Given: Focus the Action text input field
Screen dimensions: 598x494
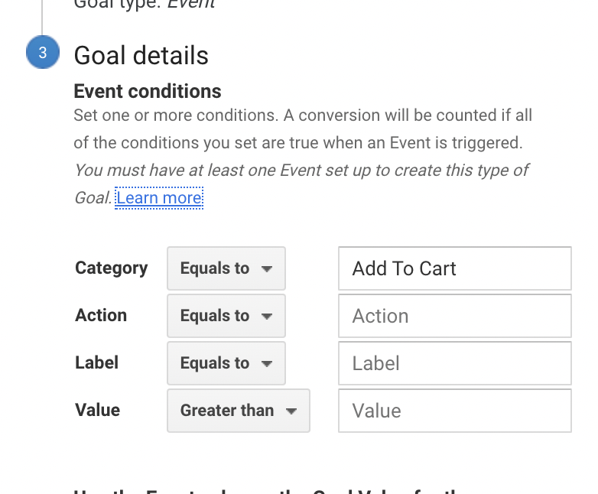Looking at the screenshot, I should (x=454, y=316).
